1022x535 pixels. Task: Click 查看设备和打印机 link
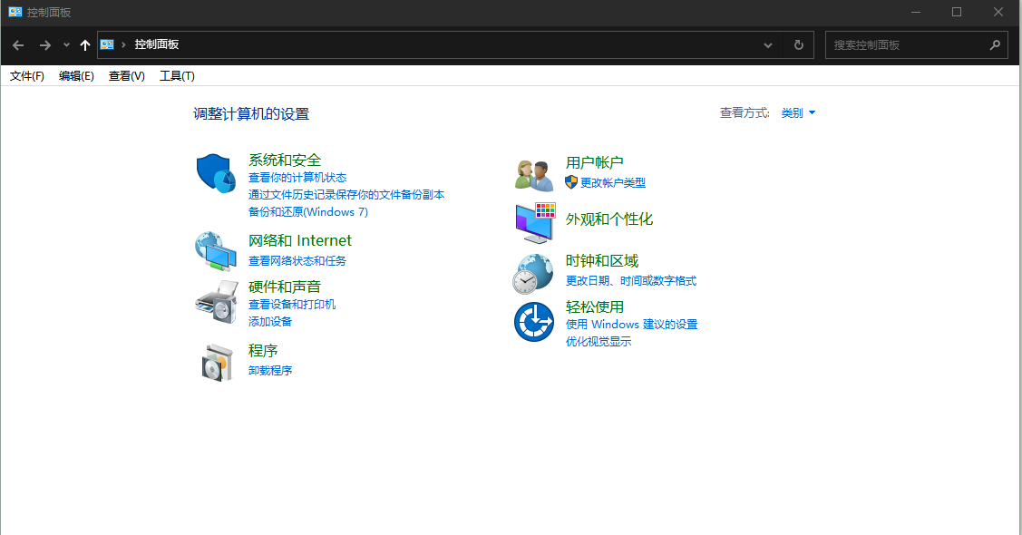[x=292, y=305]
